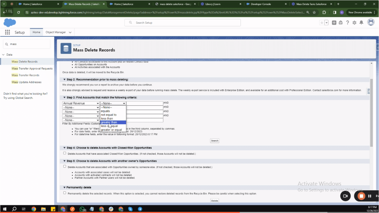Open Global Actions plus icon
Screen dimensions: 379x213
334,23
